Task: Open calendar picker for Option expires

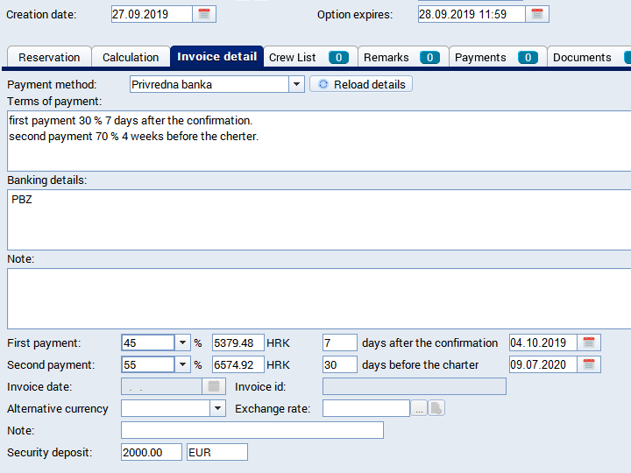Action: point(538,14)
